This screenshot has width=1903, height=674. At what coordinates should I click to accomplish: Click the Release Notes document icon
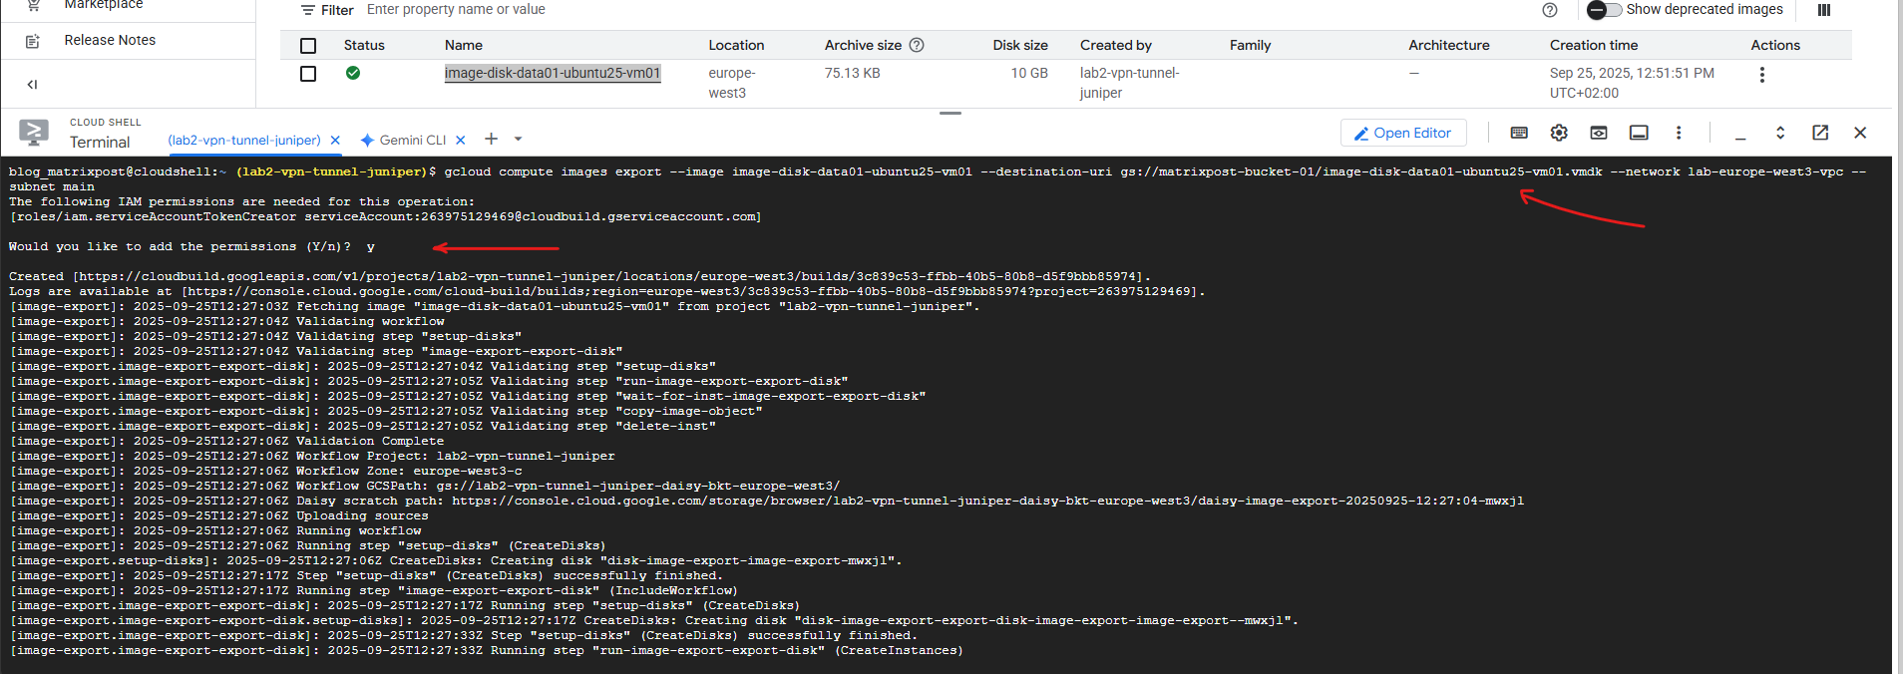pyautogui.click(x=33, y=41)
